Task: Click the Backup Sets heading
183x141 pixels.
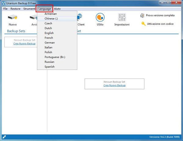Action: tap(16, 31)
